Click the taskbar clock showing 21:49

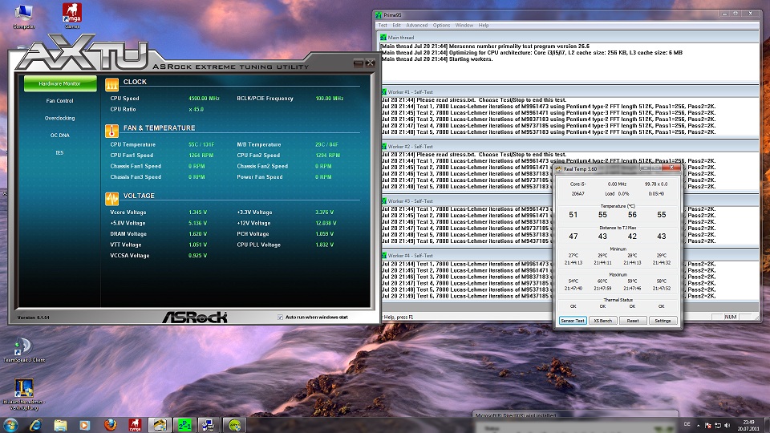click(748, 425)
